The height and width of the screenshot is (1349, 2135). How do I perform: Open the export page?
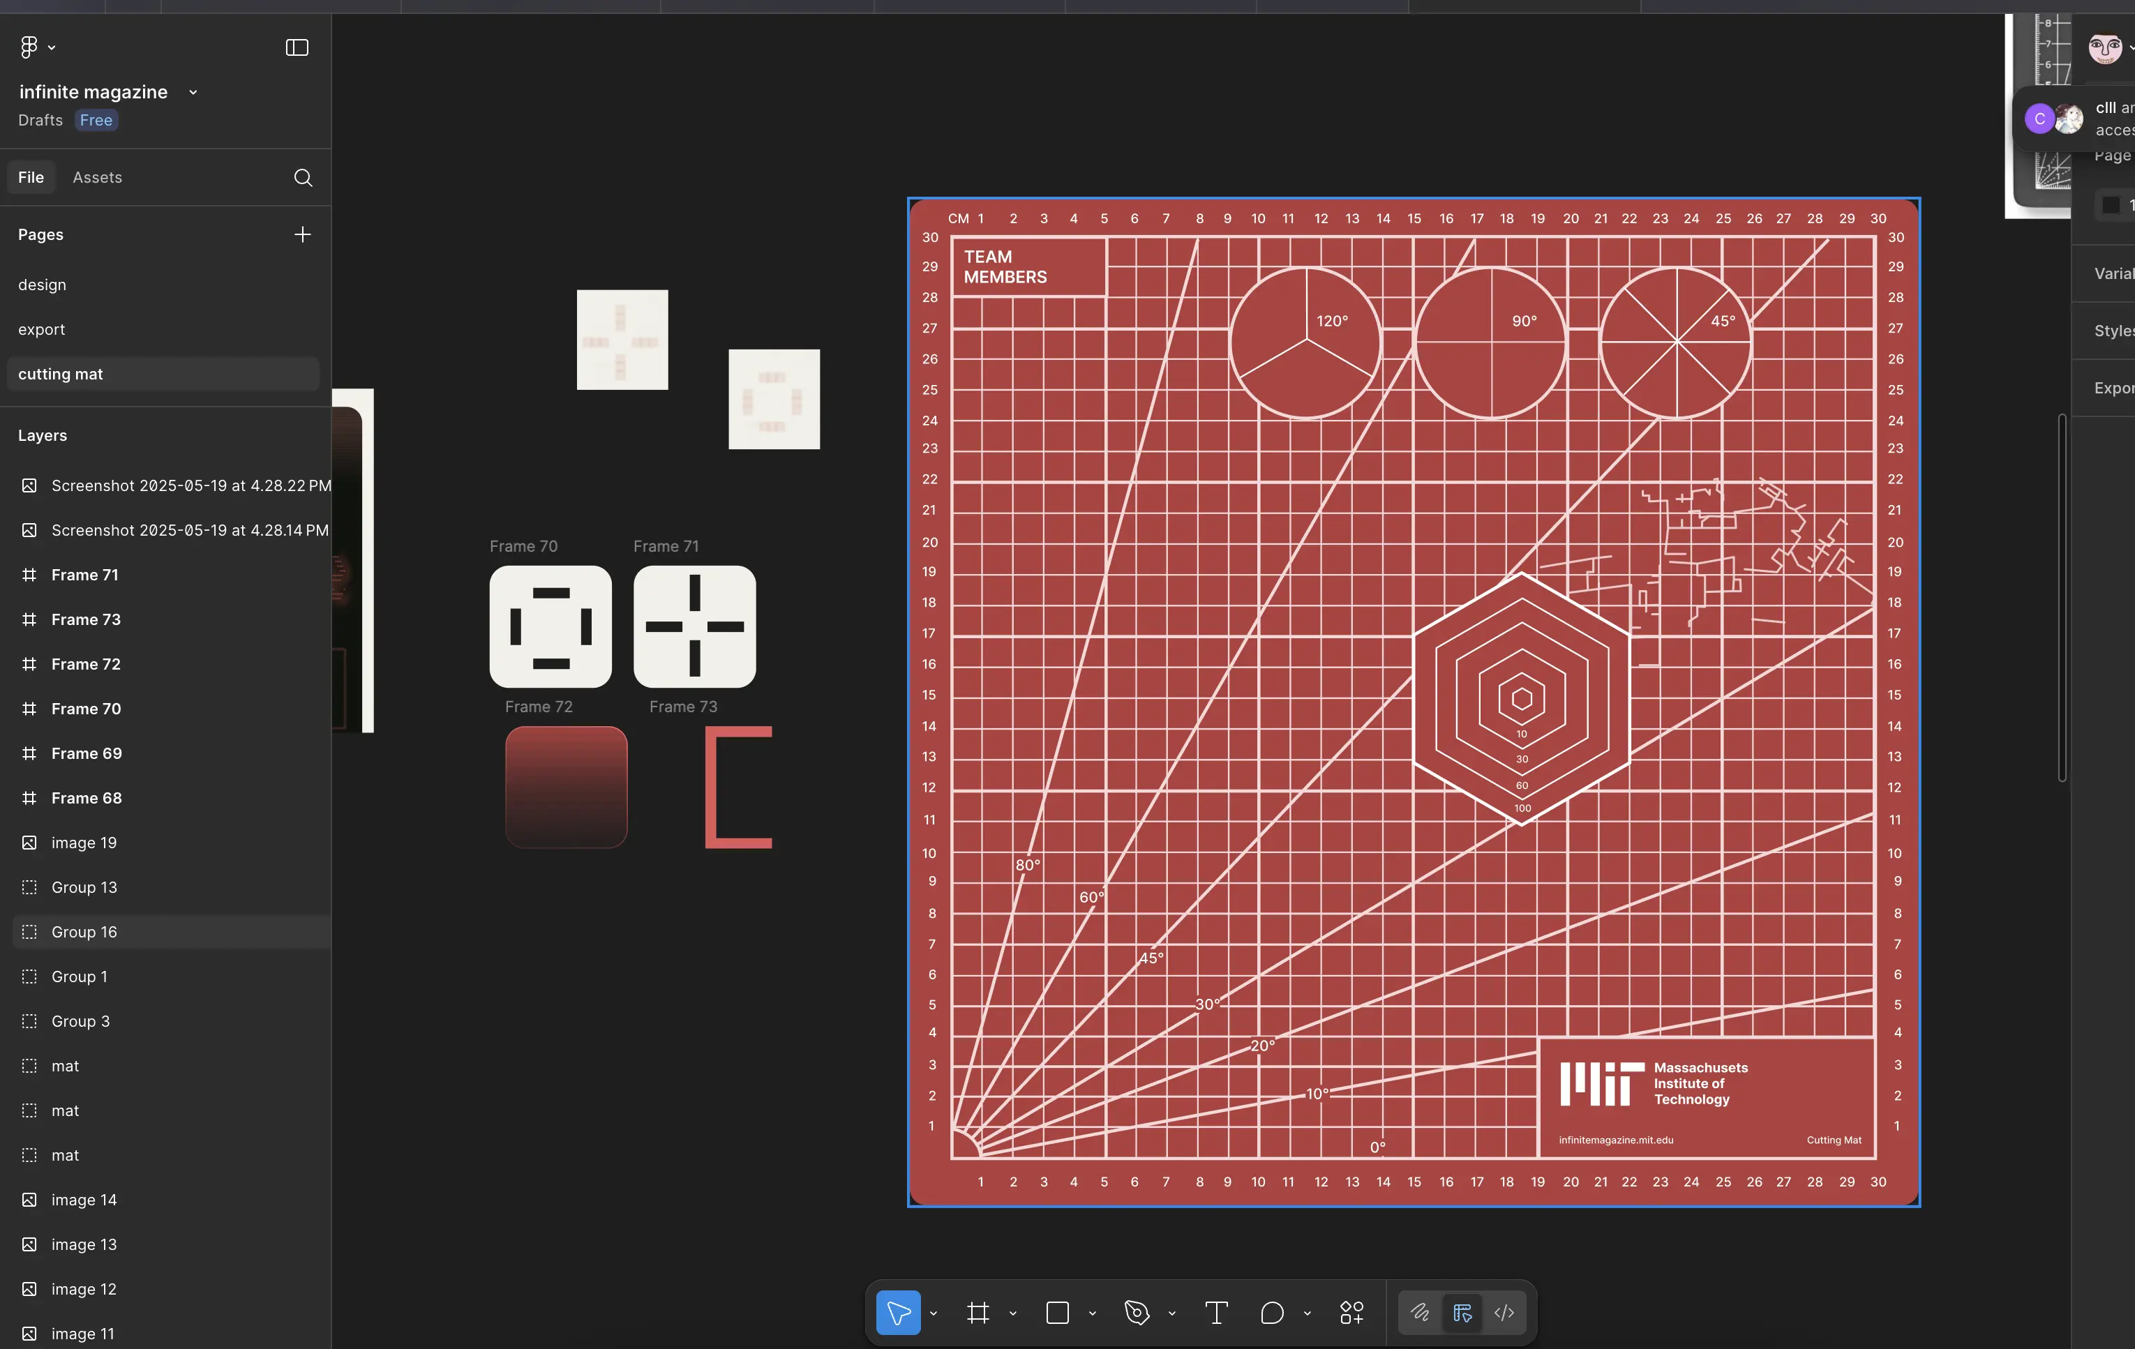coord(42,329)
